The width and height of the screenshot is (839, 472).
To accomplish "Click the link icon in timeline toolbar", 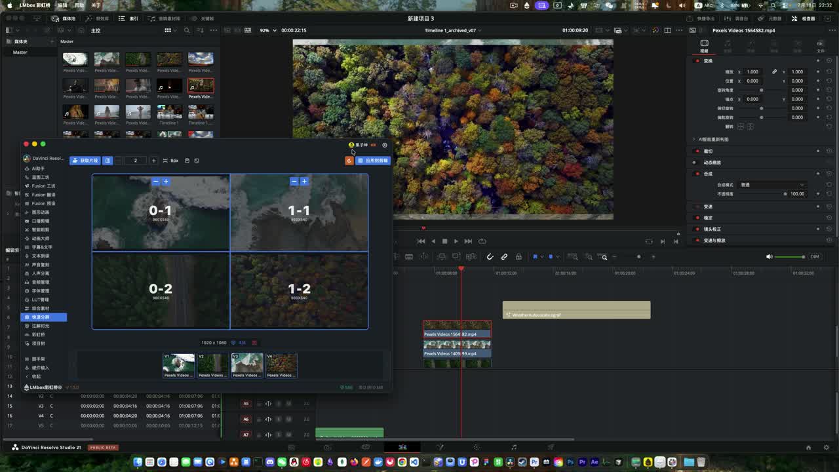I will pos(504,257).
